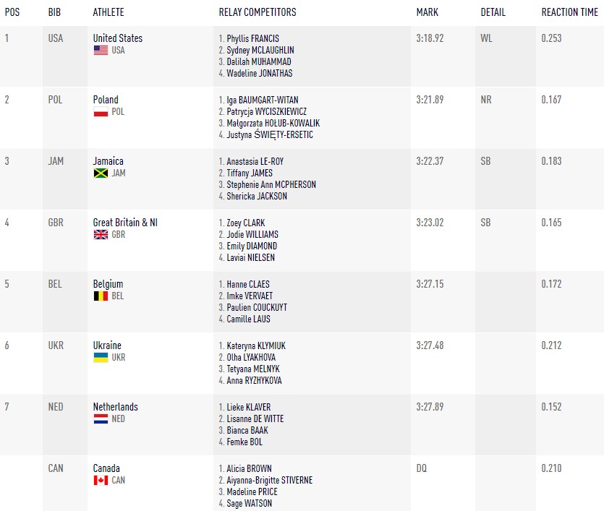Click Justyna ŚWIĘTY-ERSETIC in Poland relay
Screen dimensions: 604x511
tap(270, 134)
